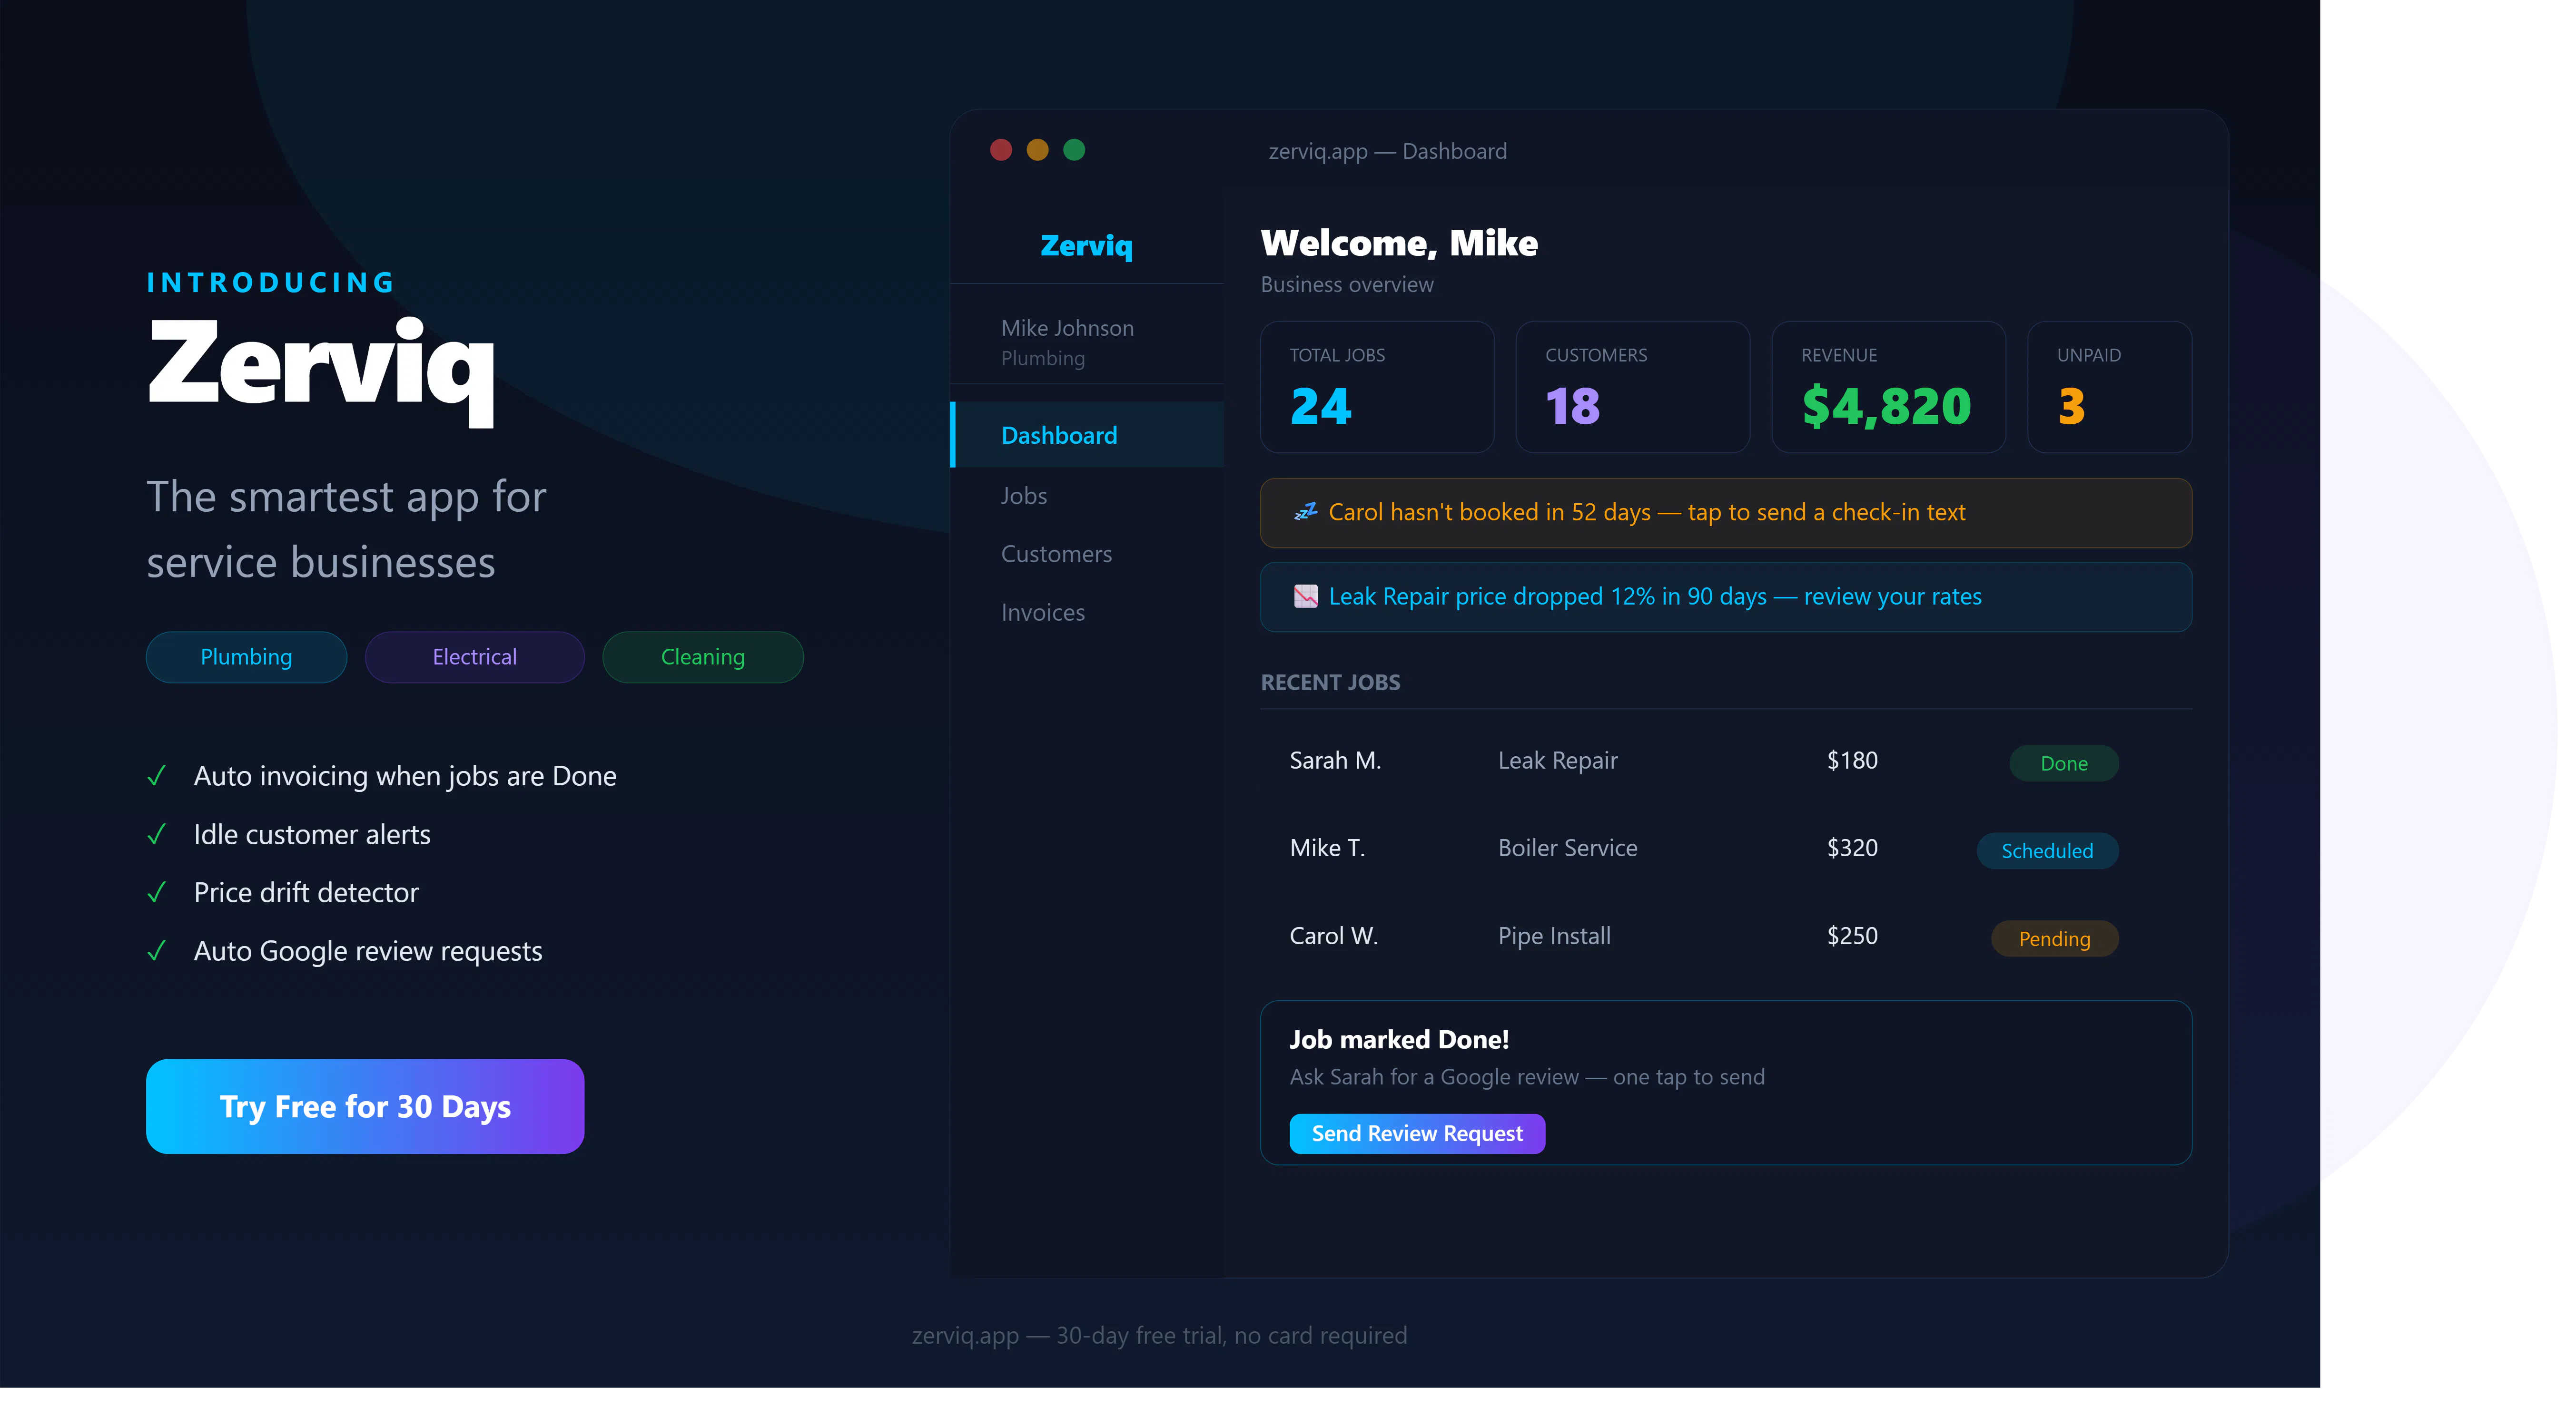Click the Leak Repair job name
The width and height of the screenshot is (2576, 1406).
(1557, 761)
